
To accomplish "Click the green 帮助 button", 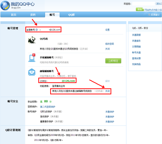I will click(140, 10).
